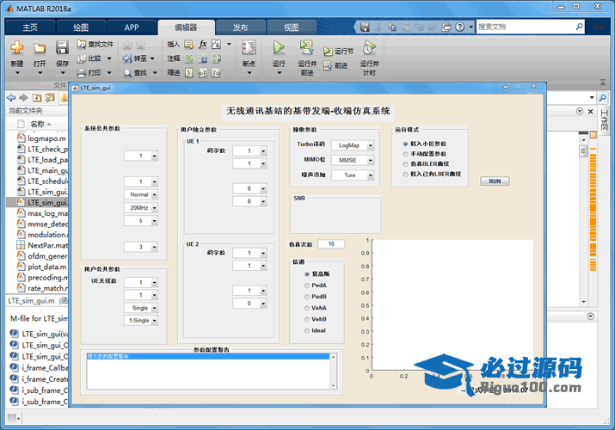The image size is (615, 430).
Task: Click the RUN button
Action: tap(495, 181)
